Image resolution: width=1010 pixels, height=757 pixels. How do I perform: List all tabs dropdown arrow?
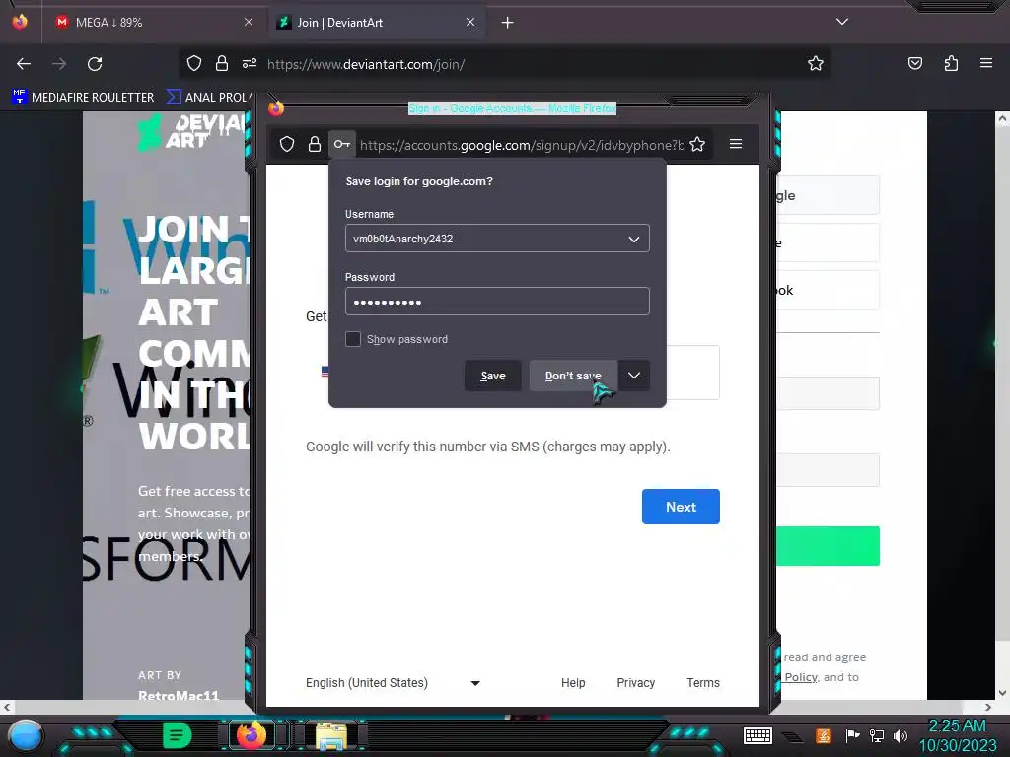[x=842, y=22]
